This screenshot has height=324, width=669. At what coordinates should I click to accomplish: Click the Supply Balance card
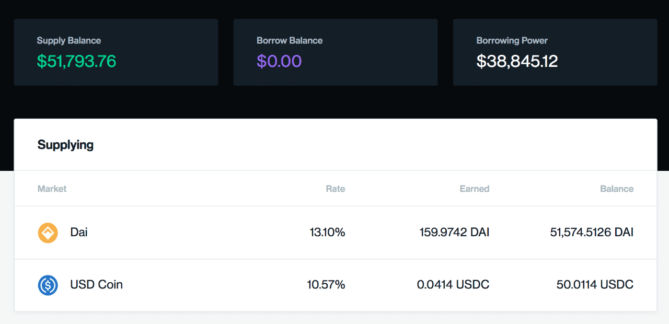point(116,52)
